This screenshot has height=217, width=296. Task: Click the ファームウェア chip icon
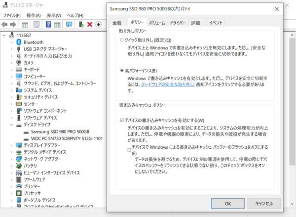pos(19,179)
